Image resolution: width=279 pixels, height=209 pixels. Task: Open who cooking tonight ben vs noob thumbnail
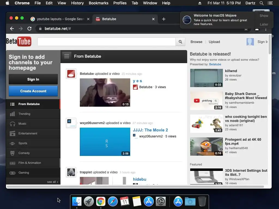(x=207, y=124)
